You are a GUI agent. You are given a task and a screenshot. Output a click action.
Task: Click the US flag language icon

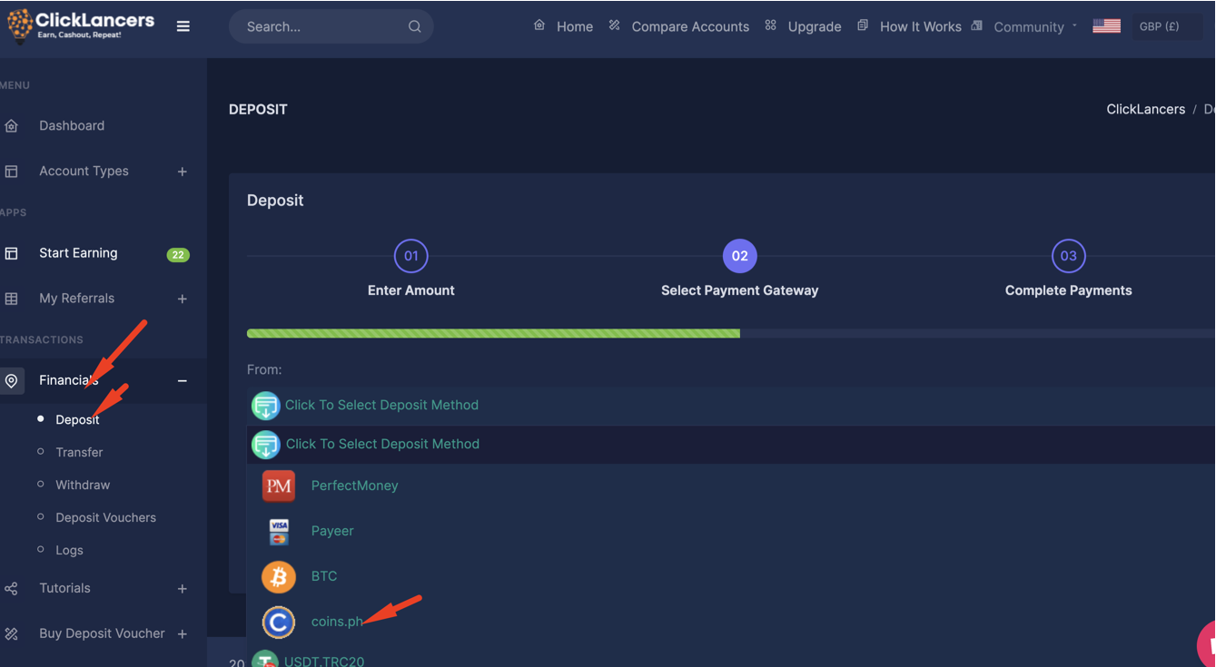click(1106, 26)
